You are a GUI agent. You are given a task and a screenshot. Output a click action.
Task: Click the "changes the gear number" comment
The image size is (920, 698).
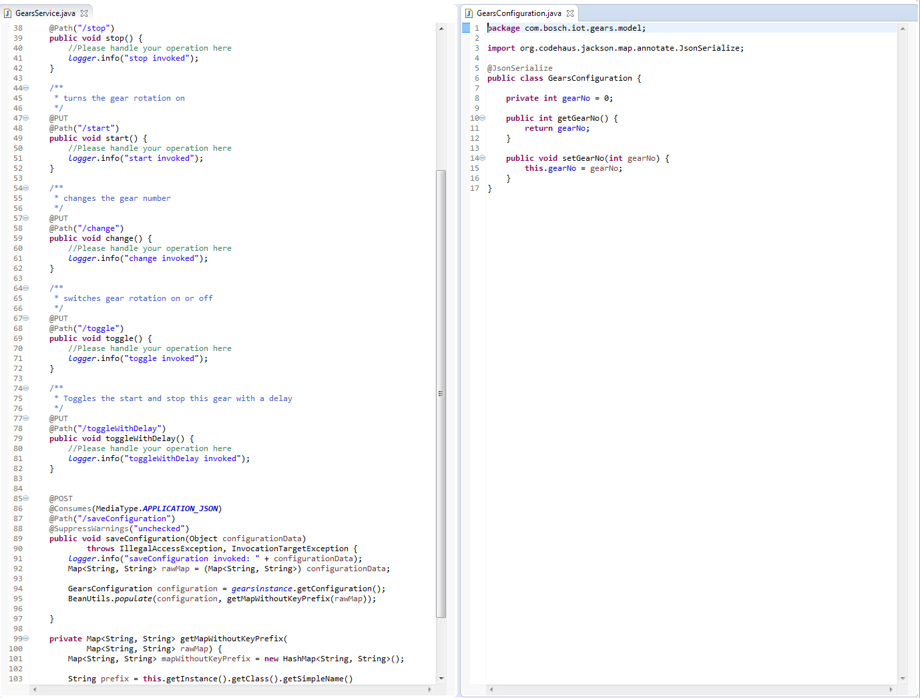pyautogui.click(x=117, y=198)
